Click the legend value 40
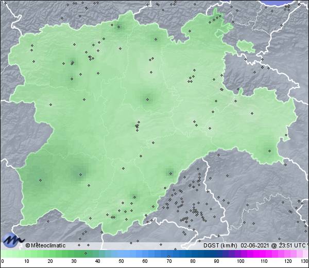 point(98,261)
